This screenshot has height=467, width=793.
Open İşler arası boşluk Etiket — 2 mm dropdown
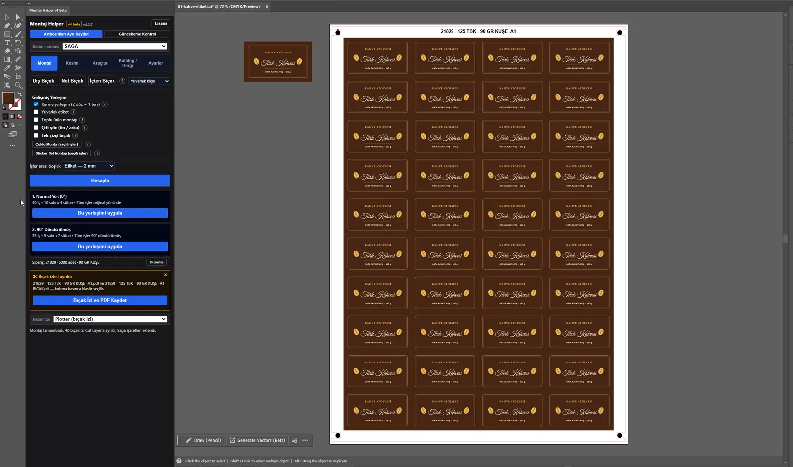click(89, 166)
